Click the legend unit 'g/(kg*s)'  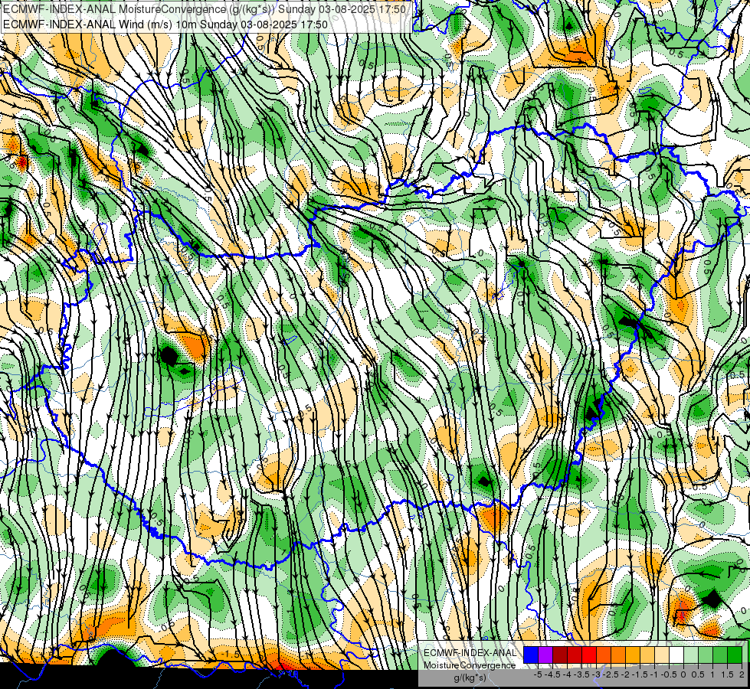[x=470, y=678]
